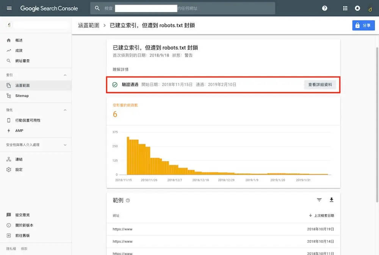
Task: Click the help icon beside 範例
Action: coord(128,200)
